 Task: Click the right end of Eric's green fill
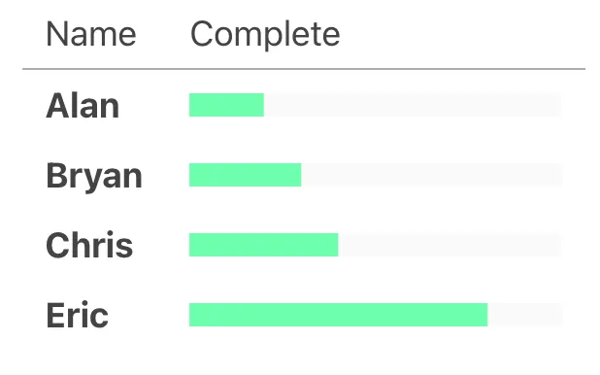pyautogui.click(x=486, y=315)
